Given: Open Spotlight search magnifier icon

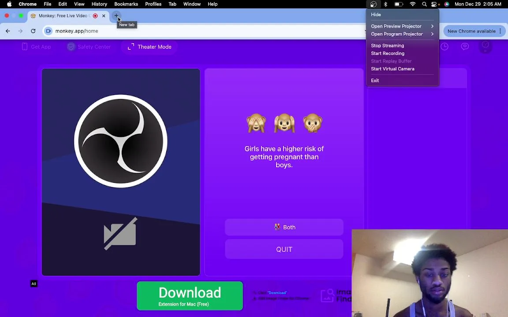Looking at the screenshot, I should (x=424, y=4).
